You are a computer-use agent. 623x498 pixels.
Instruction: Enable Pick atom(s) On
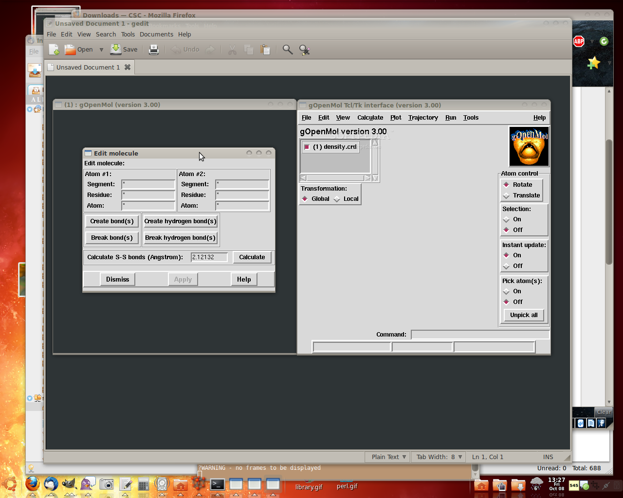click(512, 291)
